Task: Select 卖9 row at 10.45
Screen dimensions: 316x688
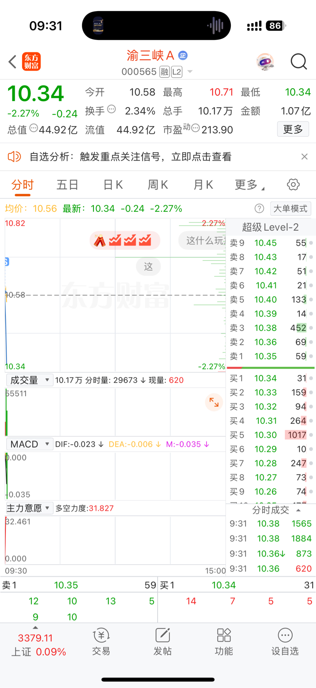Action: click(270, 243)
